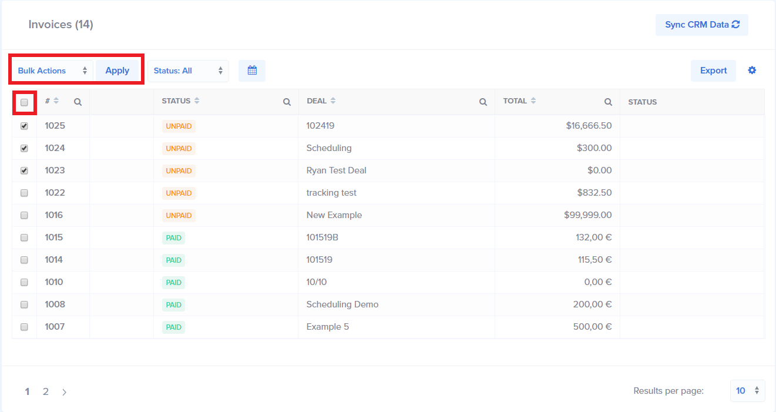Click PAID badge for invoice 1007
Image resolution: width=776 pixels, height=412 pixels.
(x=173, y=327)
